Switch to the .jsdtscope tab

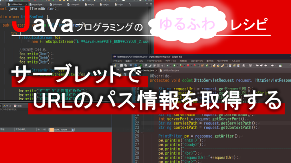click(56, 4)
